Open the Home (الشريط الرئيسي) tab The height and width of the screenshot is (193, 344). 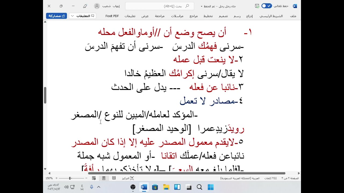click(271, 16)
